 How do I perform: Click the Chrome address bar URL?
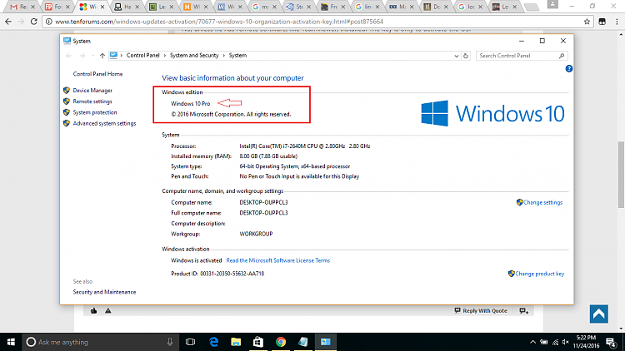(x=219, y=22)
